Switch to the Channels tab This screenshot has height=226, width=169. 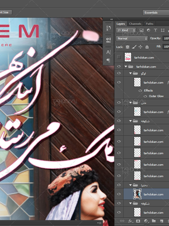tap(135, 24)
